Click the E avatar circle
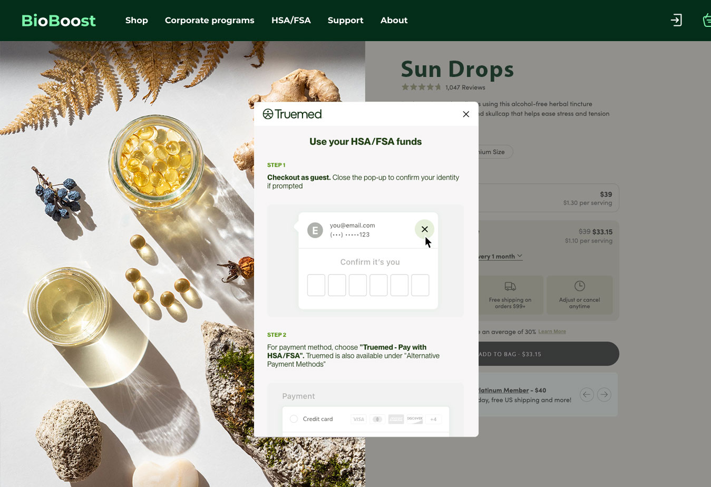711x487 pixels. [315, 230]
